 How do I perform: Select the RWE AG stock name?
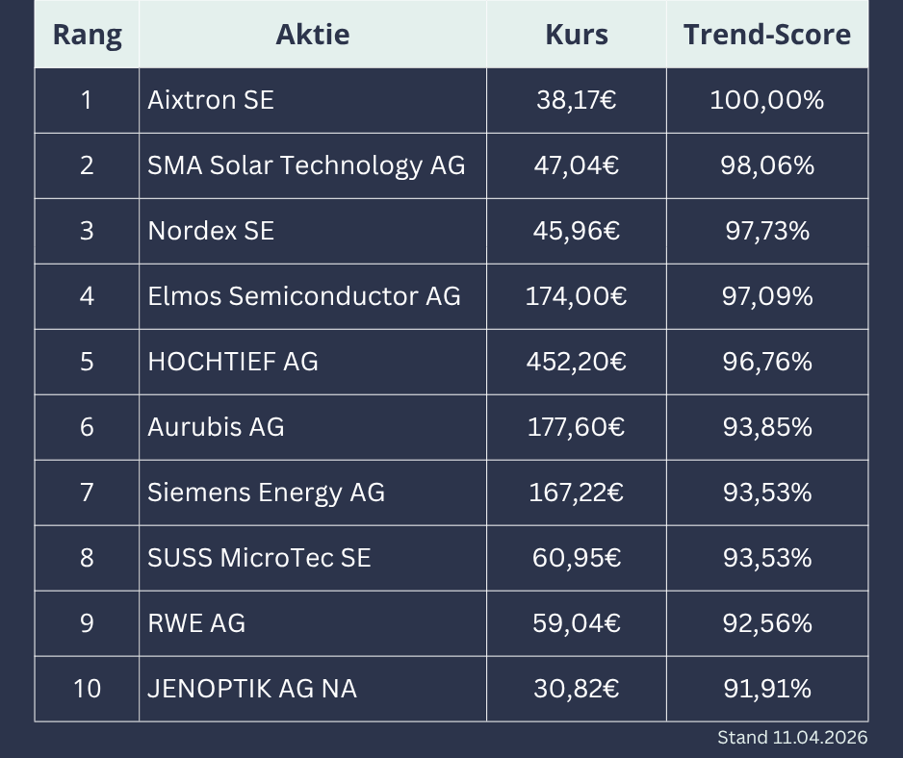point(196,623)
